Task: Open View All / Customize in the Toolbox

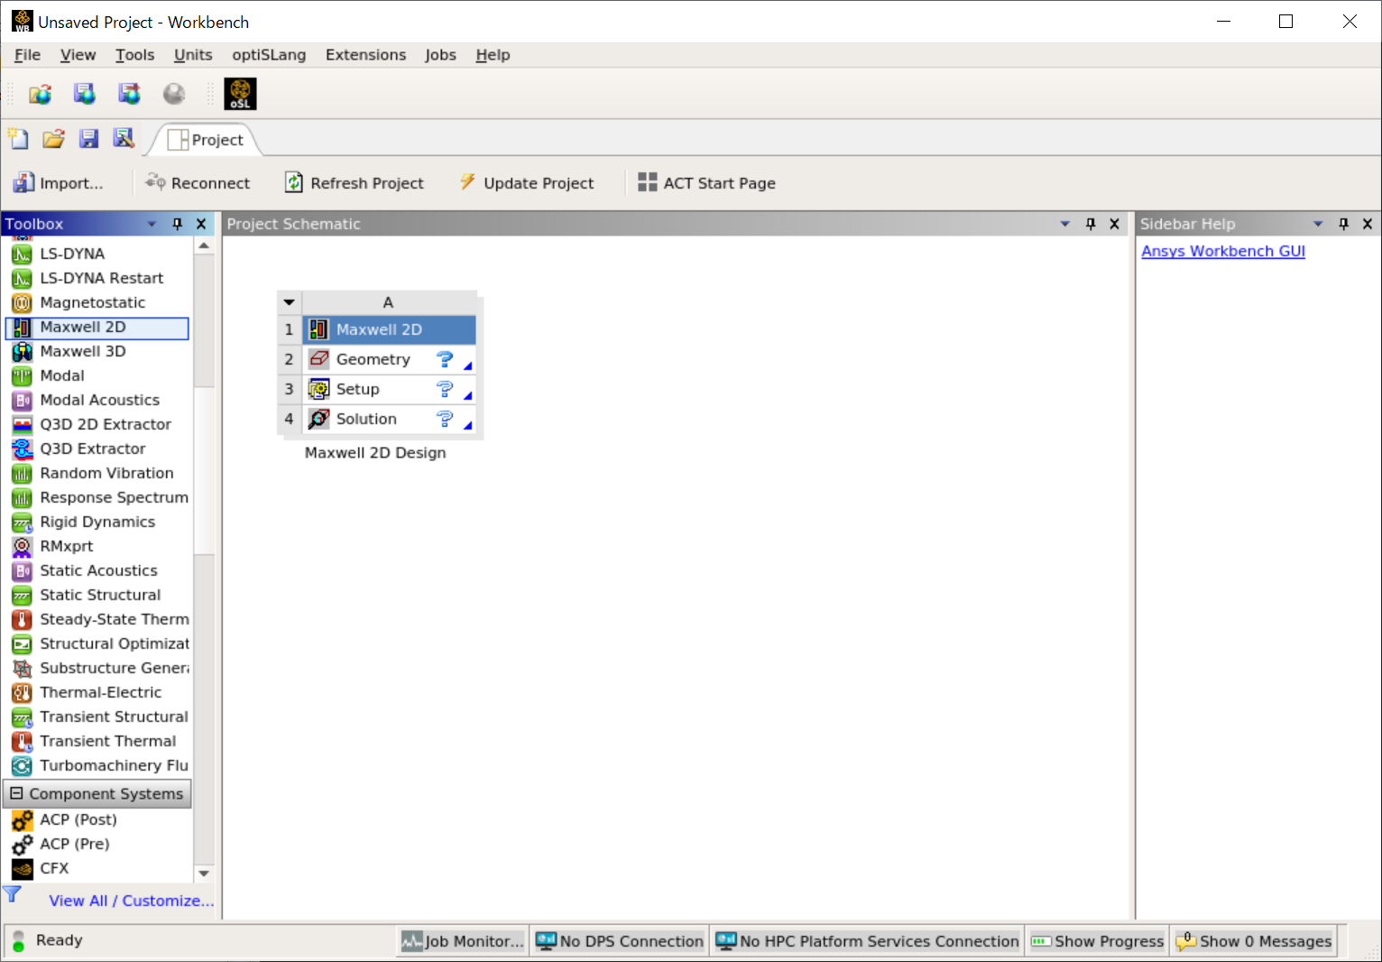Action: 130,900
